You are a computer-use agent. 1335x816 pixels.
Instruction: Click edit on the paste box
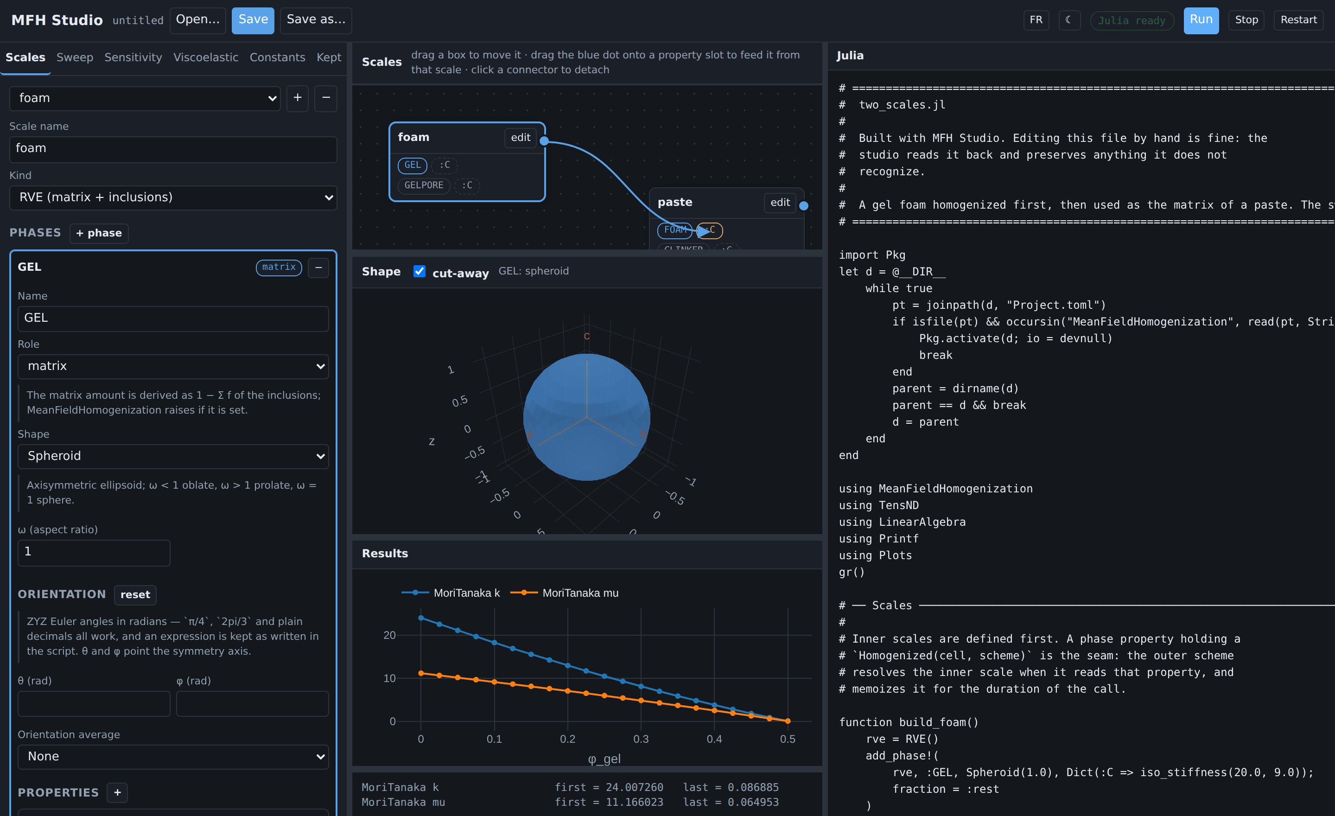tap(780, 203)
